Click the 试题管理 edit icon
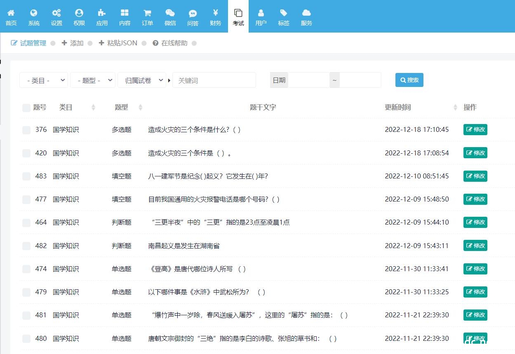This screenshot has width=515, height=354. (14, 43)
